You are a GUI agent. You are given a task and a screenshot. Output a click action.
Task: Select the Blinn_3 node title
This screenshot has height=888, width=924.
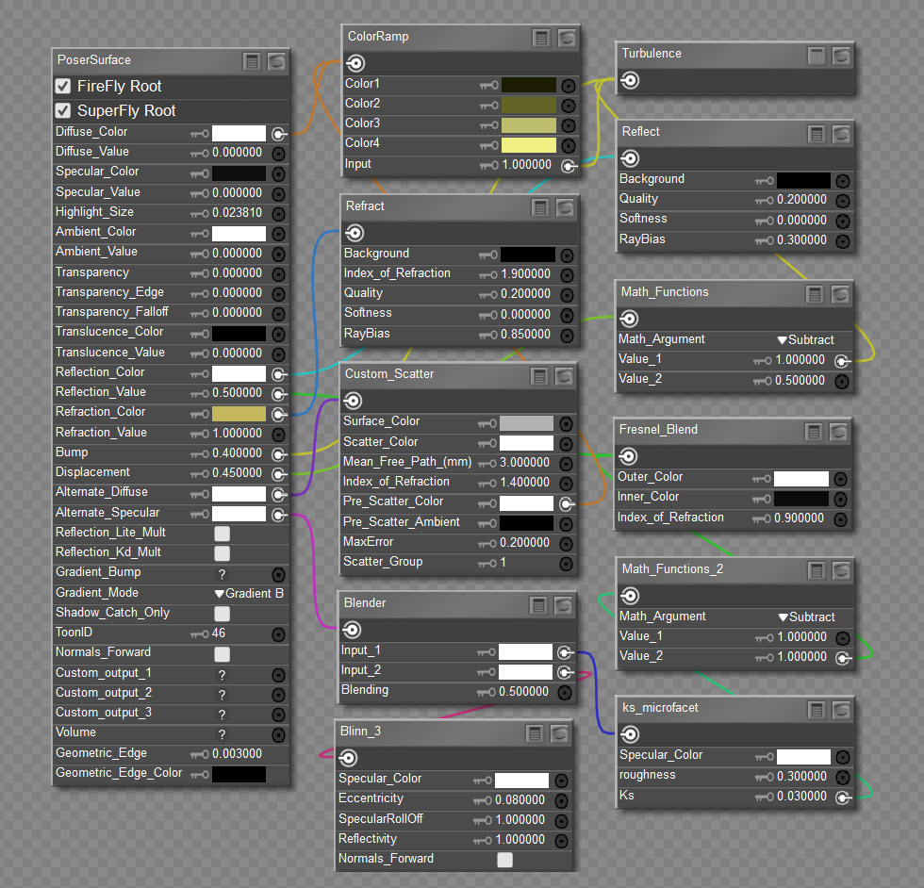click(360, 732)
